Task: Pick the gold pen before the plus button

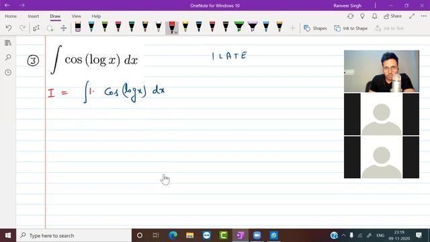Action: (x=279, y=27)
